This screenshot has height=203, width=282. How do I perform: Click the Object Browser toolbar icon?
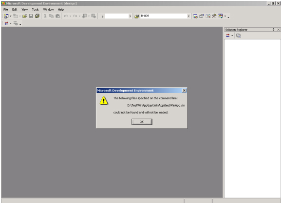[x=208, y=16]
